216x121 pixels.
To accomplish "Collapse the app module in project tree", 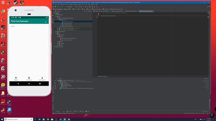I will coord(55,13).
